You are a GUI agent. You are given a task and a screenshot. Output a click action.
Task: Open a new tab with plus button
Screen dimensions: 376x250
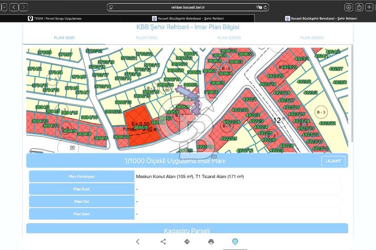coord(369,7)
